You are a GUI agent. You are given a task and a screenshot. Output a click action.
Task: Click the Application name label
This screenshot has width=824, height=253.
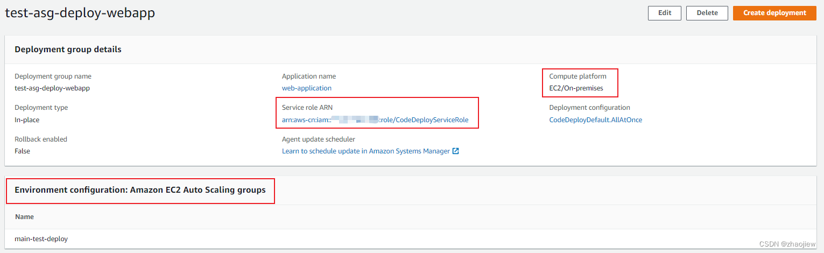pos(309,76)
